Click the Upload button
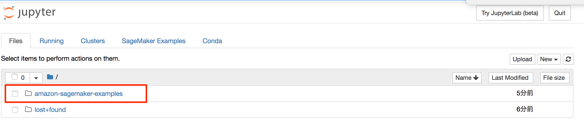 [522, 59]
